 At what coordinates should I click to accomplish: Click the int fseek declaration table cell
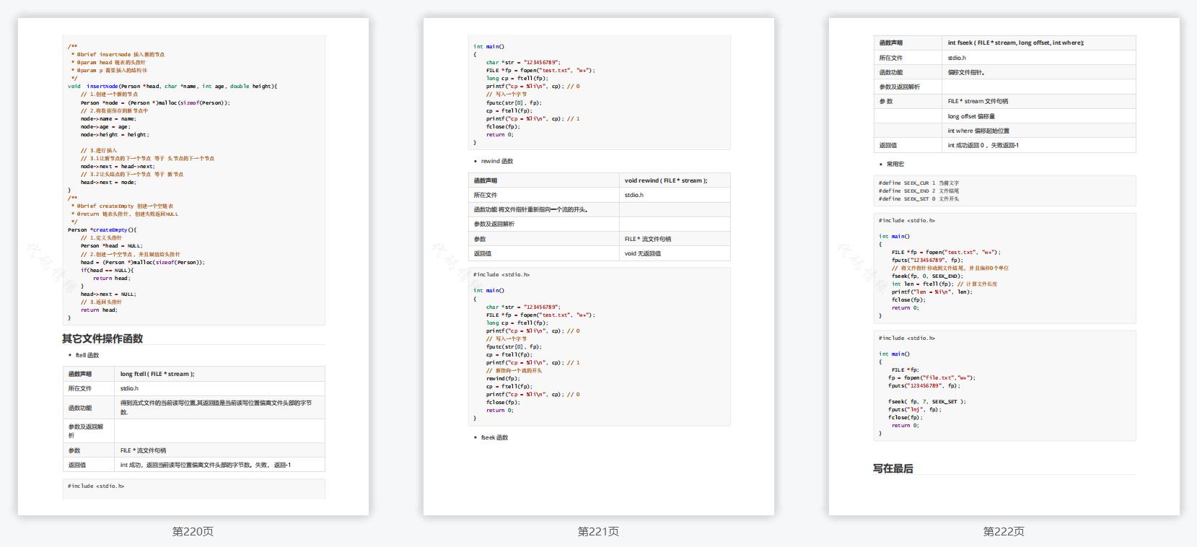(1039, 43)
